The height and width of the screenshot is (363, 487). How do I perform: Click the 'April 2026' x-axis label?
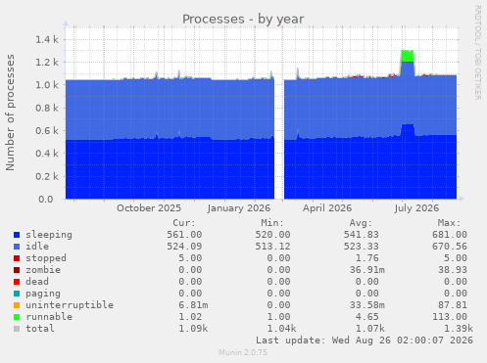click(327, 208)
